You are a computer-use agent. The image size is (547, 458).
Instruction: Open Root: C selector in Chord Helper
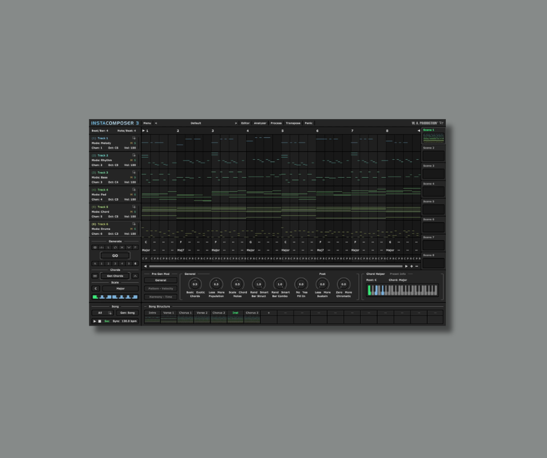(371, 280)
